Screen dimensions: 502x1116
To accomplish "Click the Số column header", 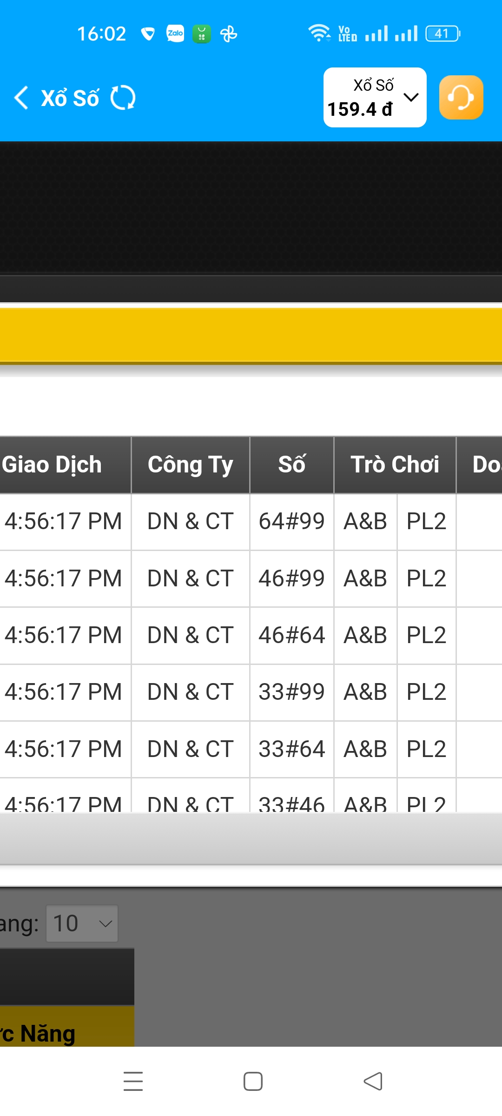I will point(292,465).
